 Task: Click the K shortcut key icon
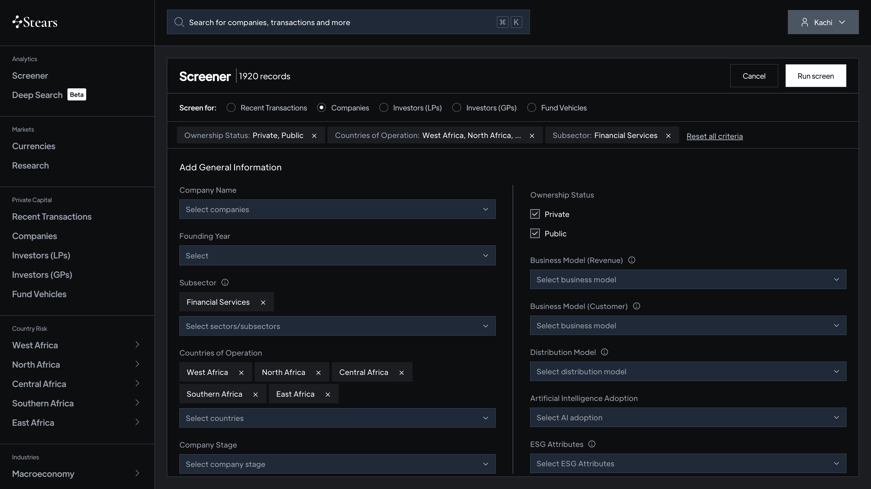[516, 22]
